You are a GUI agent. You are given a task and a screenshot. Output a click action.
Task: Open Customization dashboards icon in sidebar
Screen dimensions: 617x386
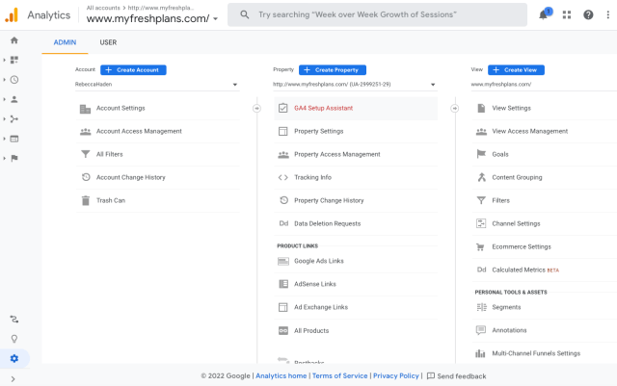(14, 60)
